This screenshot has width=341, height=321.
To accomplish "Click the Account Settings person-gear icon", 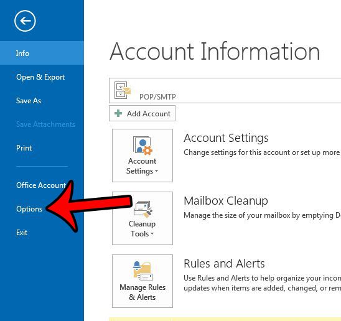I will click(x=142, y=146).
